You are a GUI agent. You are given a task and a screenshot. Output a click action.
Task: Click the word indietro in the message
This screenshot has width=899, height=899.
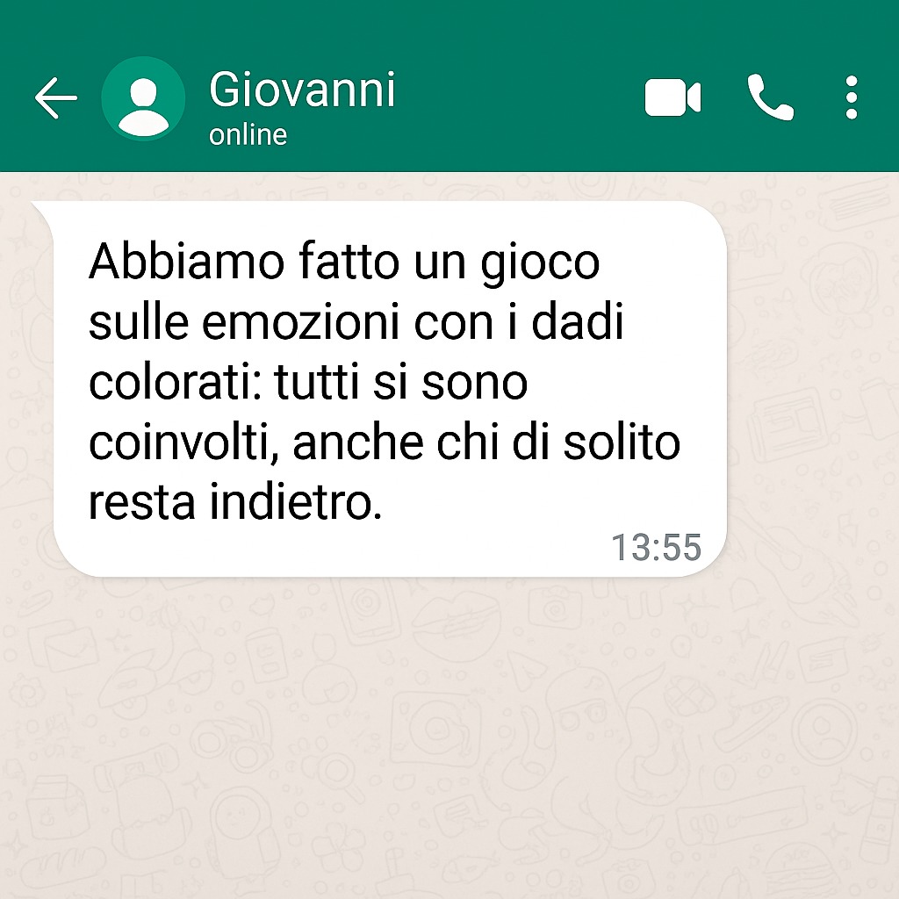(x=296, y=502)
